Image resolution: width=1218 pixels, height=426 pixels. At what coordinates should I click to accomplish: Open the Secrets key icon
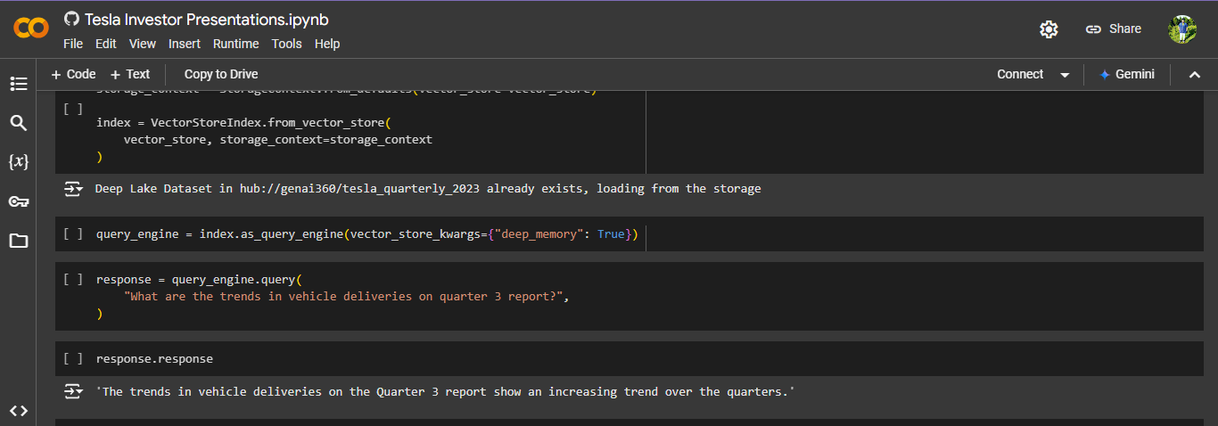(x=19, y=201)
